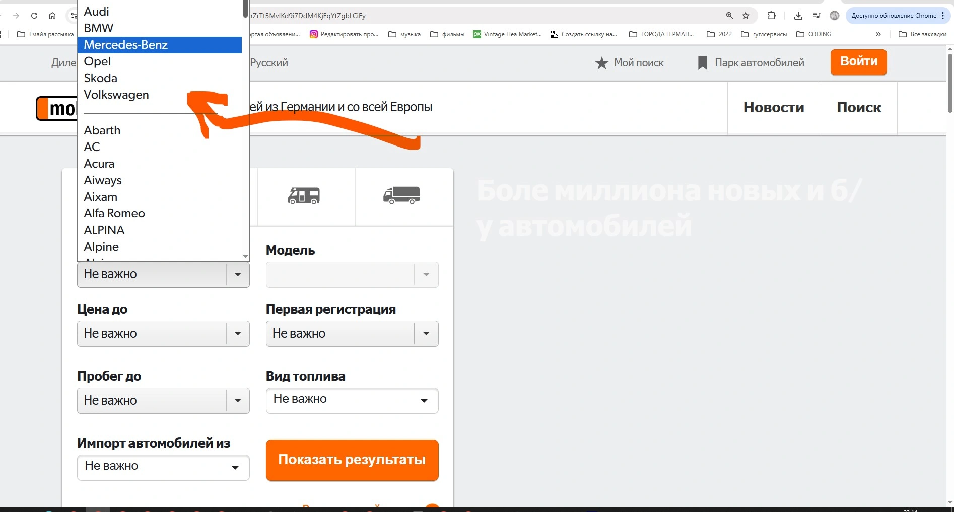
Task: Bookmark this page with the star icon
Action: (746, 16)
